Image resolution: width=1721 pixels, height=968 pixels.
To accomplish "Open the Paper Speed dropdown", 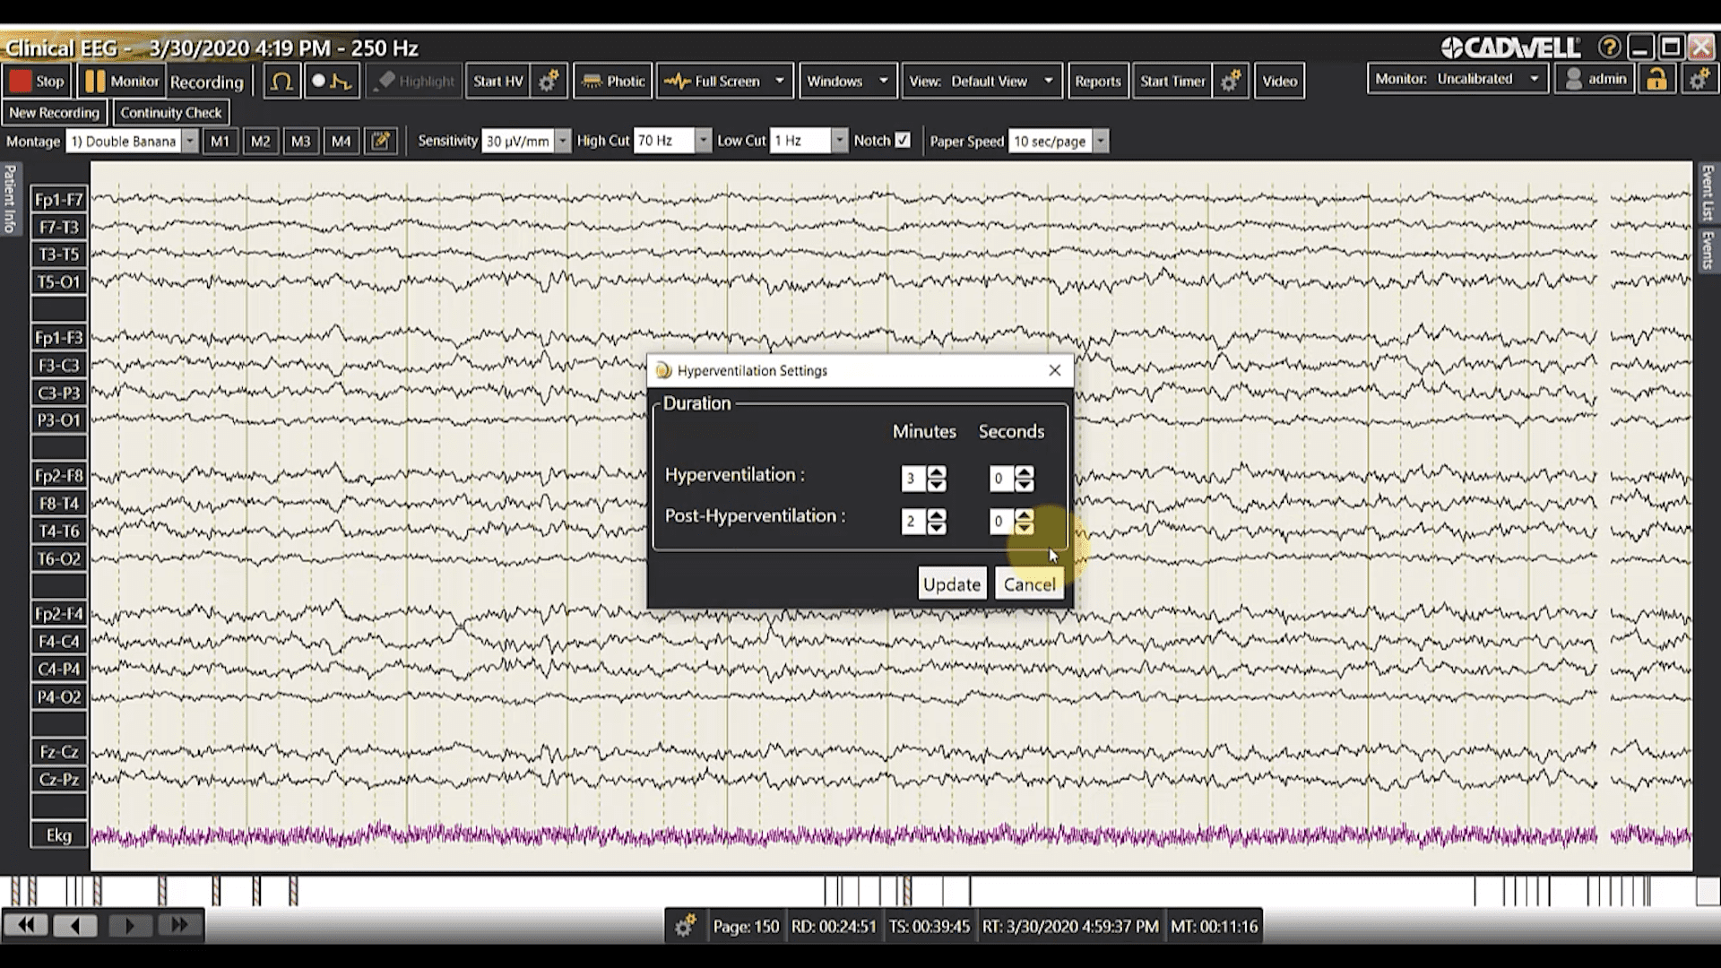I will pos(1101,141).
